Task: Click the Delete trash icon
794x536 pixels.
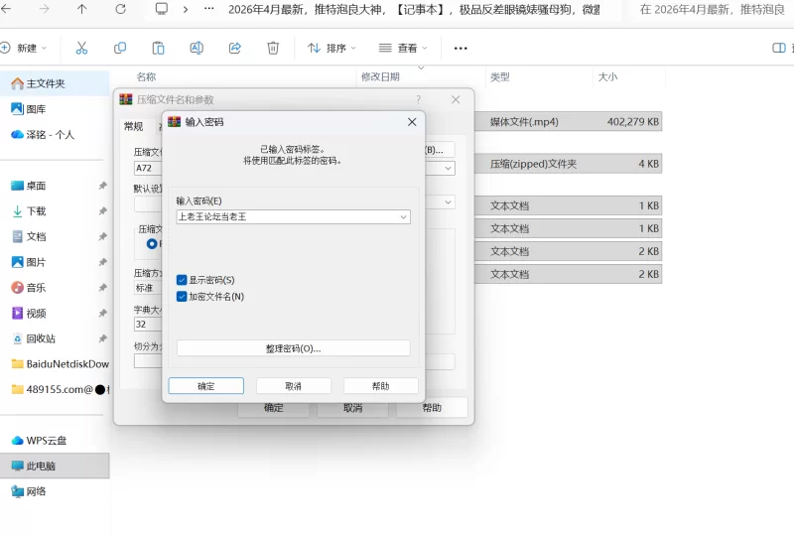Action: (x=273, y=48)
